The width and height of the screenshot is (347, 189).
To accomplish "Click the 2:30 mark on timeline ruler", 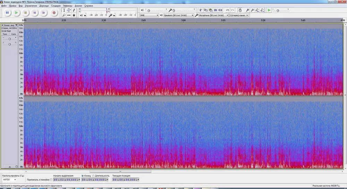I will coord(103,20).
